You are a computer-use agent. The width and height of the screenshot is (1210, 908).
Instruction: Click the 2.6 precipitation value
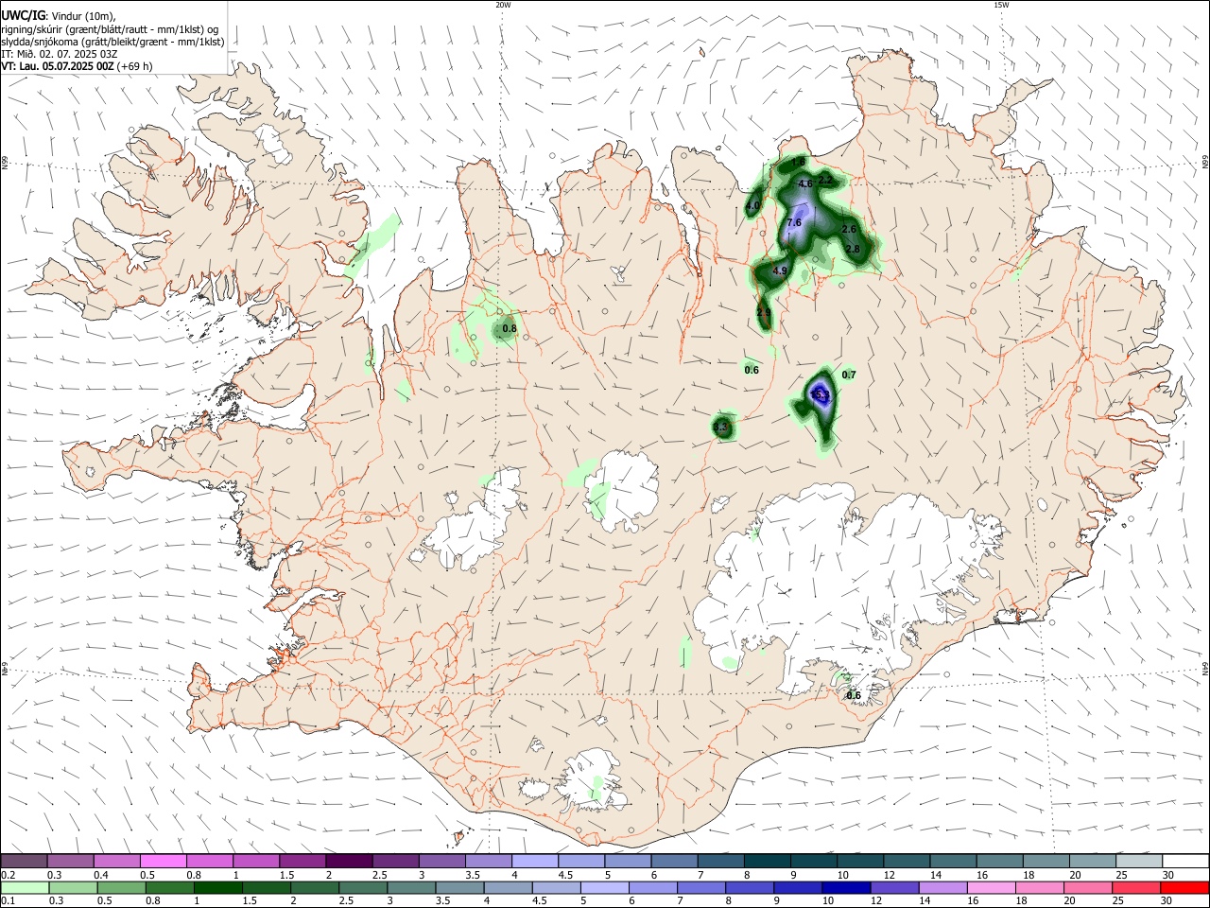(x=849, y=230)
